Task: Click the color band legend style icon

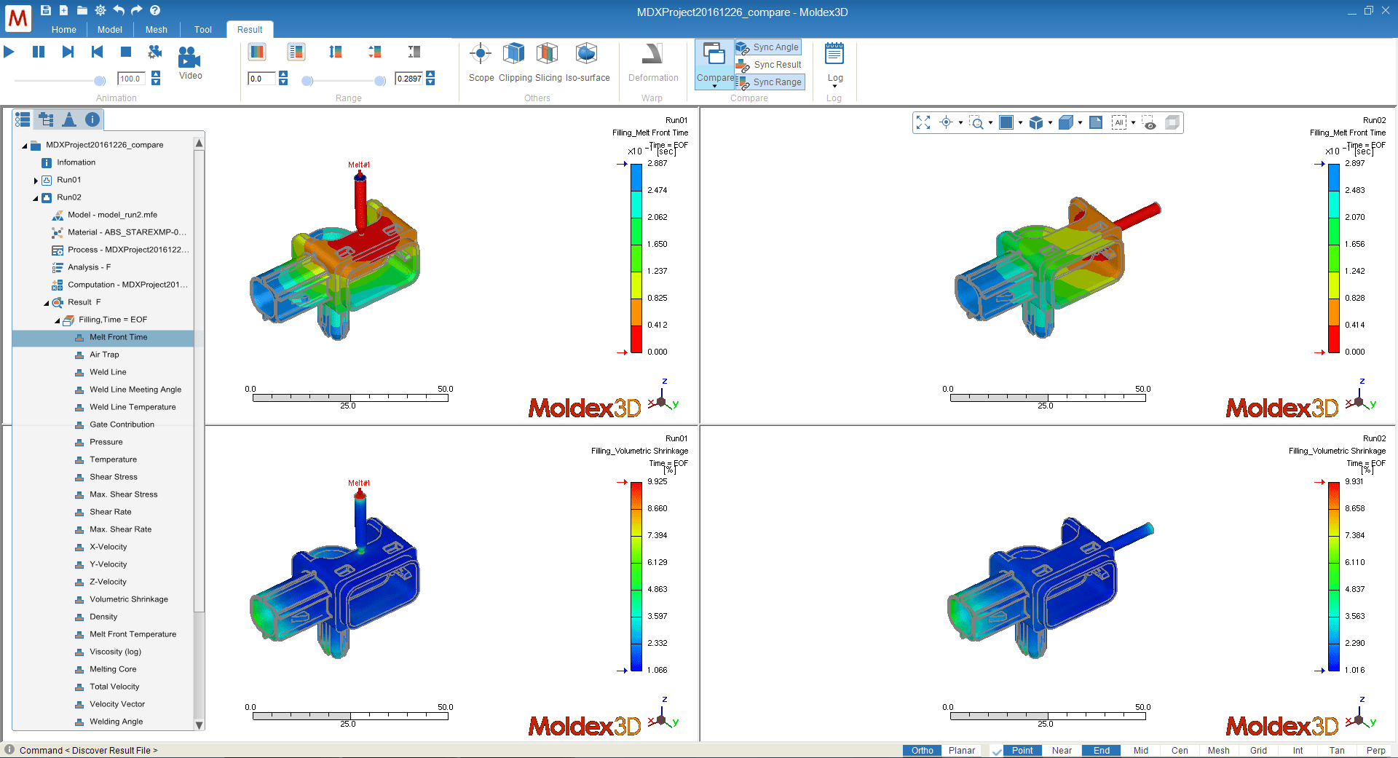Action: click(257, 52)
